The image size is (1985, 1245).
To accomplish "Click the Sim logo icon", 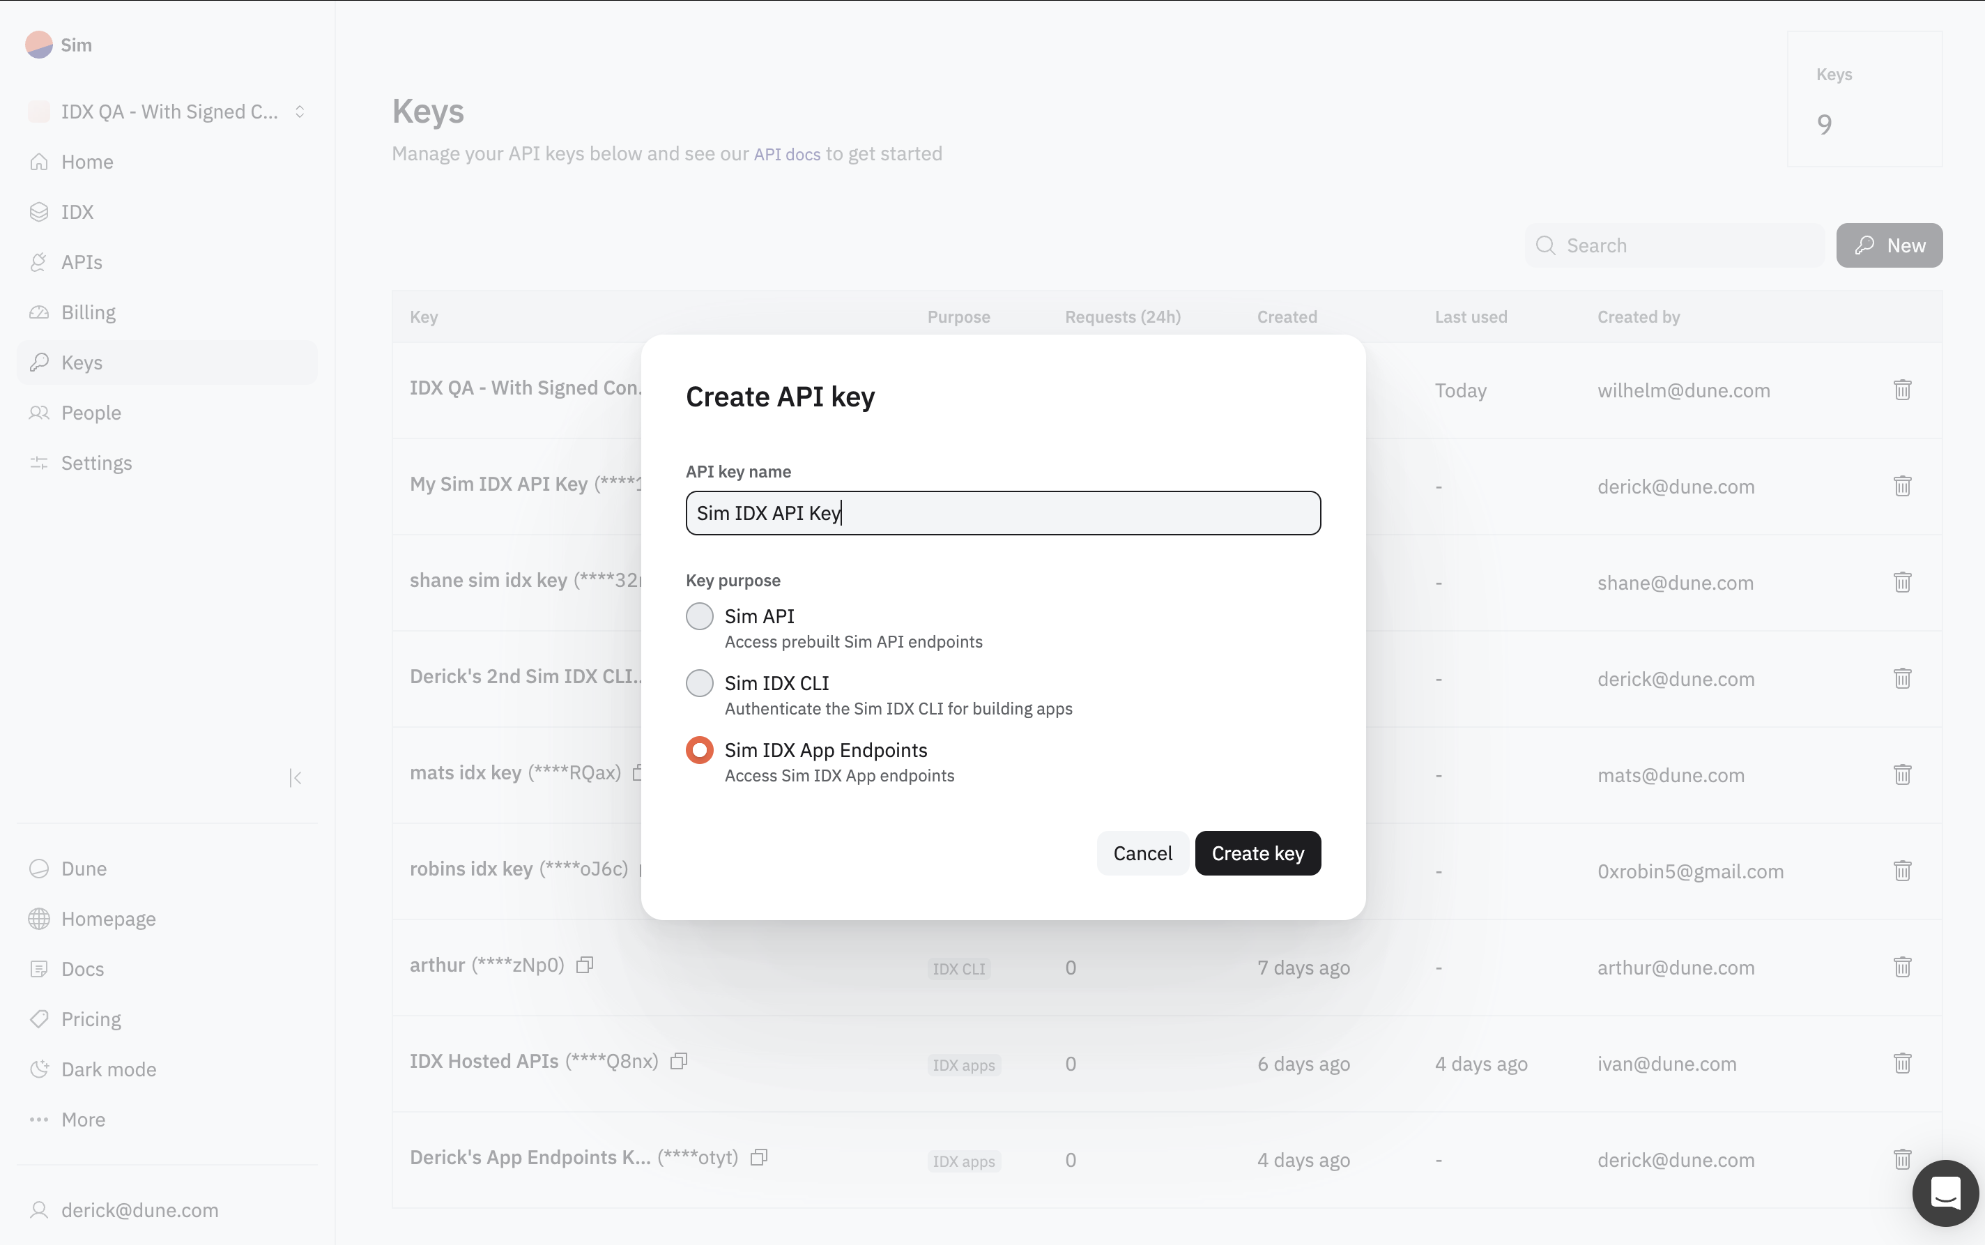I will pyautogui.click(x=39, y=45).
